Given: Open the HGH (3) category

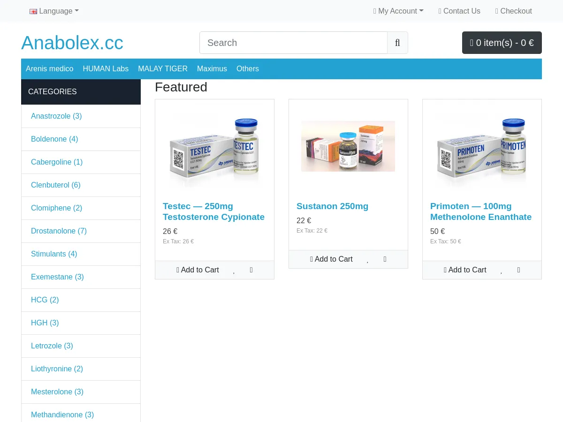Looking at the screenshot, I should point(45,323).
